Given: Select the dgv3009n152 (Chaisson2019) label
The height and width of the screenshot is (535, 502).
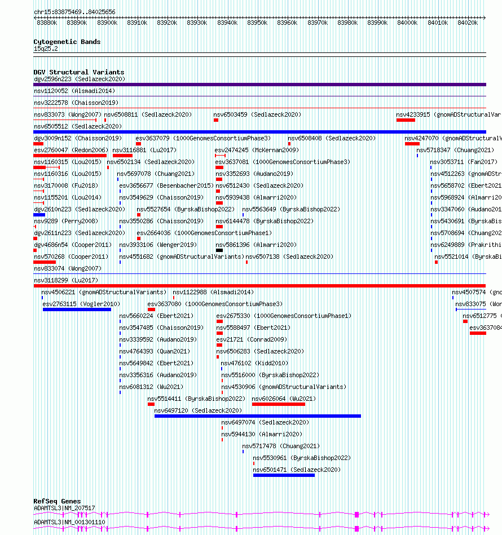Looking at the screenshot, I should tap(78, 138).
